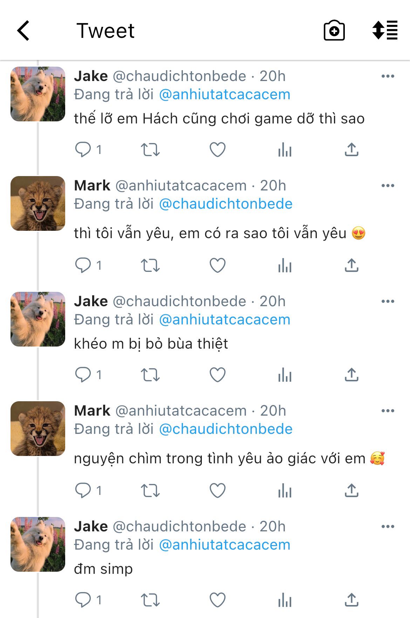The width and height of the screenshot is (410, 618).
Task: Retweet the 'thì tôi vẫn yêu' tweet
Action: pyautogui.click(x=150, y=266)
